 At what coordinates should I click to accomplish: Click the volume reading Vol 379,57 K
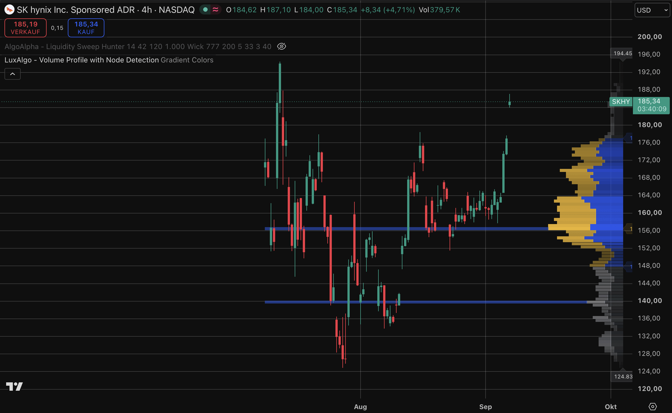(440, 10)
